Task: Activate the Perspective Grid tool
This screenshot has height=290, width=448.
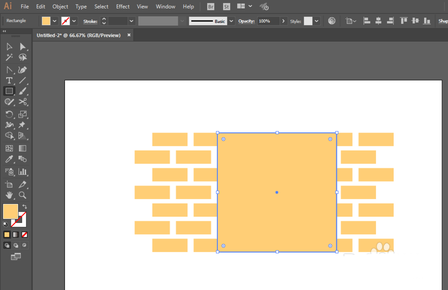Action: click(x=22, y=136)
